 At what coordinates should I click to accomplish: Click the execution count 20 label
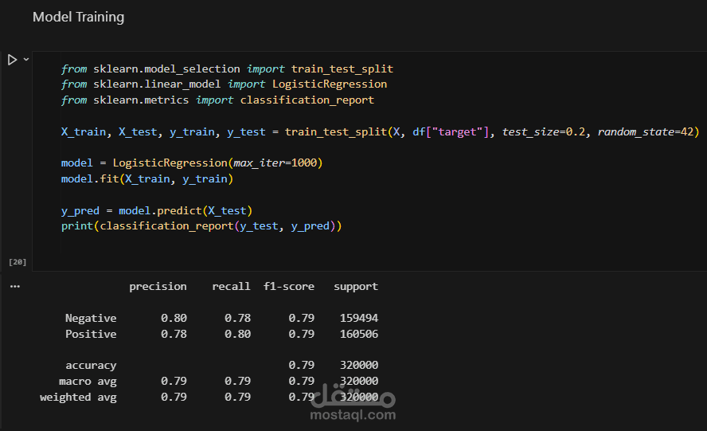[x=17, y=261]
